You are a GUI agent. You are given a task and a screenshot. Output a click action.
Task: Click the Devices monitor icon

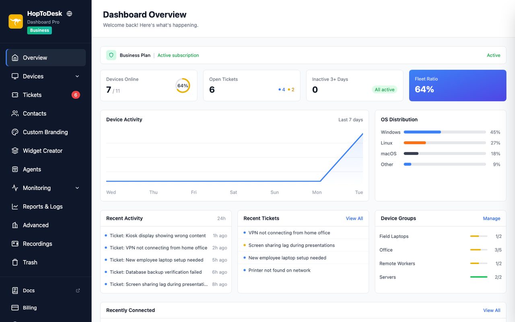pos(15,76)
